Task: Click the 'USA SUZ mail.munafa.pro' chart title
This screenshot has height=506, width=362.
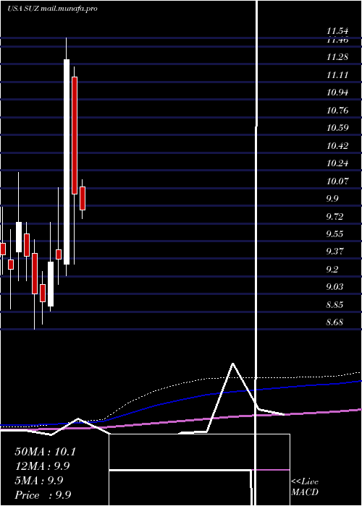Action: pyautogui.click(x=52, y=9)
